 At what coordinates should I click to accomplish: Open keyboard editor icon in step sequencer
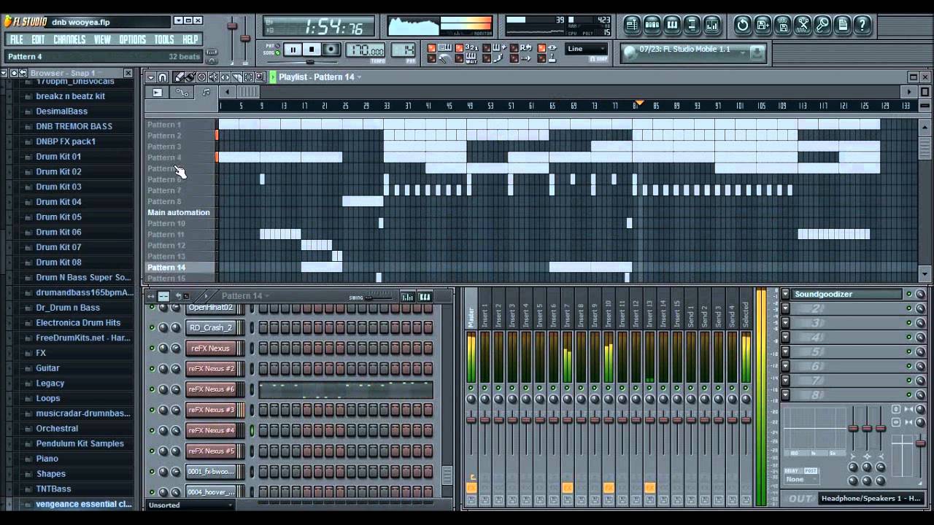tap(425, 297)
